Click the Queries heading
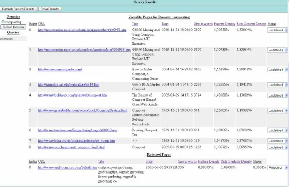Image resolution: width=289 pixels, height=187 pixels. [13, 32]
